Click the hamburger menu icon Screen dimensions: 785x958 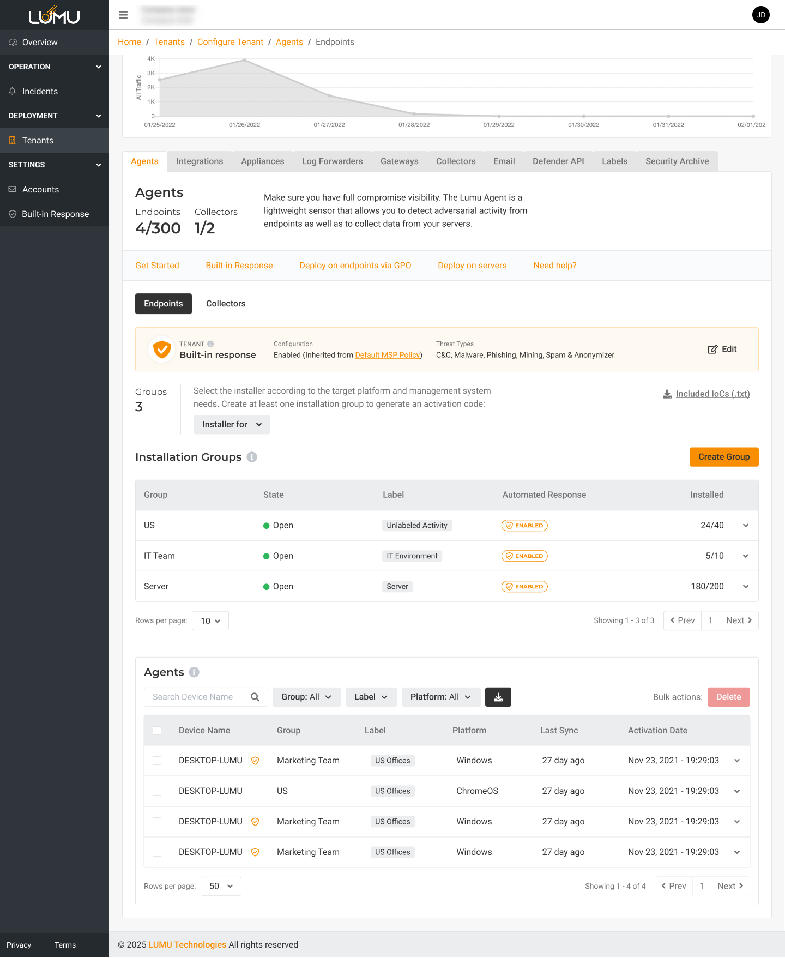123,15
